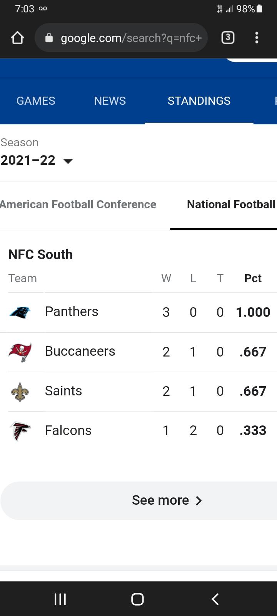Tap Android home navigation button

point(137,599)
